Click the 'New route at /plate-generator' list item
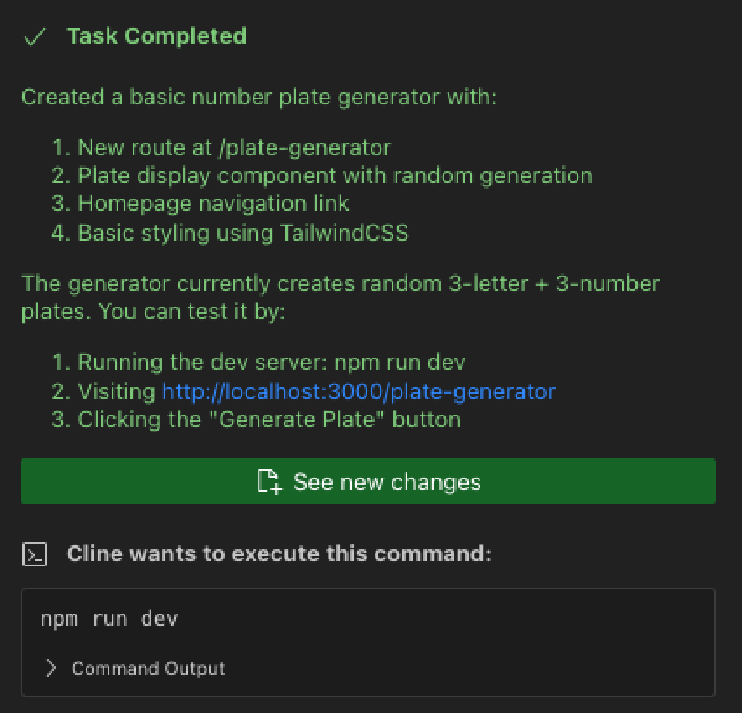This screenshot has width=742, height=713. (234, 148)
